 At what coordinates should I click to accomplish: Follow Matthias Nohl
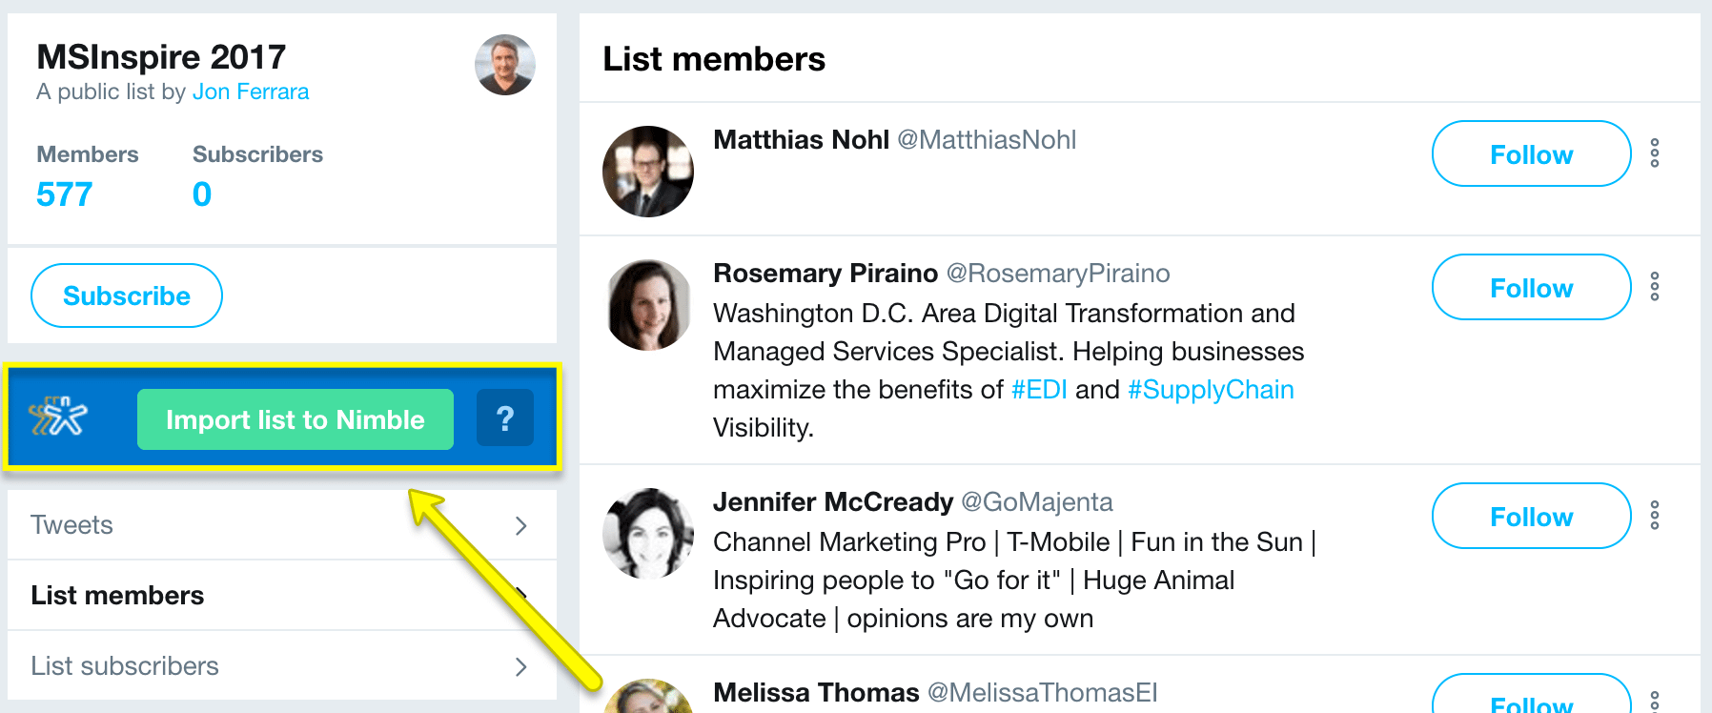pos(1531,154)
